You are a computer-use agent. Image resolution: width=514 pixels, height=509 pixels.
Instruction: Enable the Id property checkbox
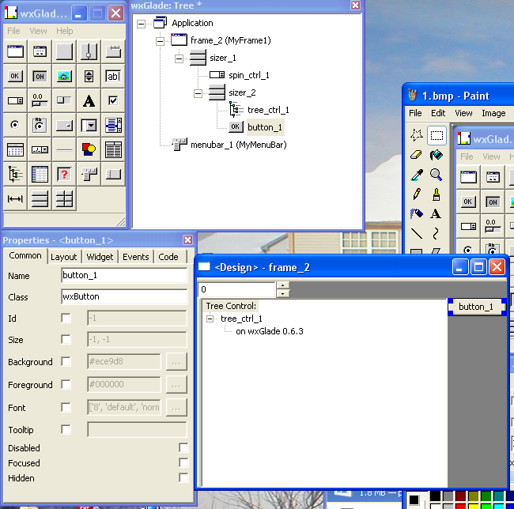[x=66, y=318]
